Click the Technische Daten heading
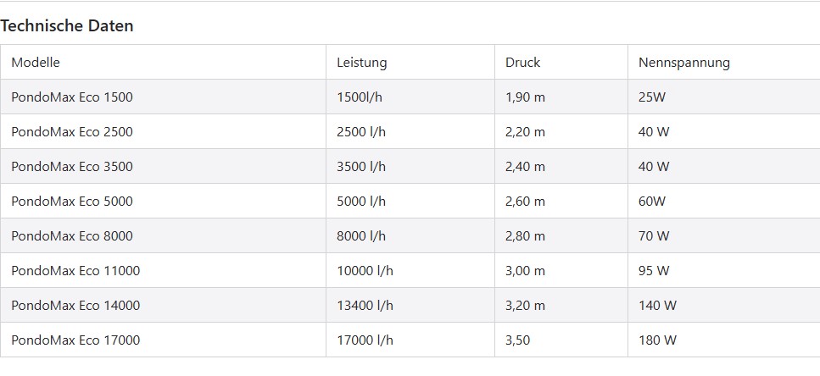Image resolution: width=820 pixels, height=376 pixels. pos(67,25)
